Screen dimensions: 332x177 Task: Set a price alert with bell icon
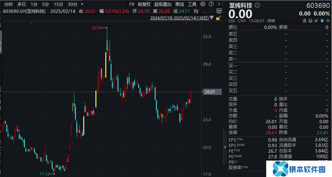coord(322,21)
